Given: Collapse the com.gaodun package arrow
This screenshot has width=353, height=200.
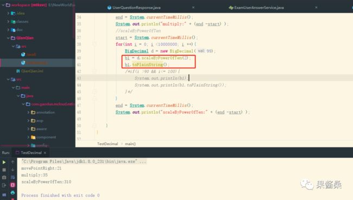Looking at the screenshot, I should pyautogui.click(x=23, y=104).
